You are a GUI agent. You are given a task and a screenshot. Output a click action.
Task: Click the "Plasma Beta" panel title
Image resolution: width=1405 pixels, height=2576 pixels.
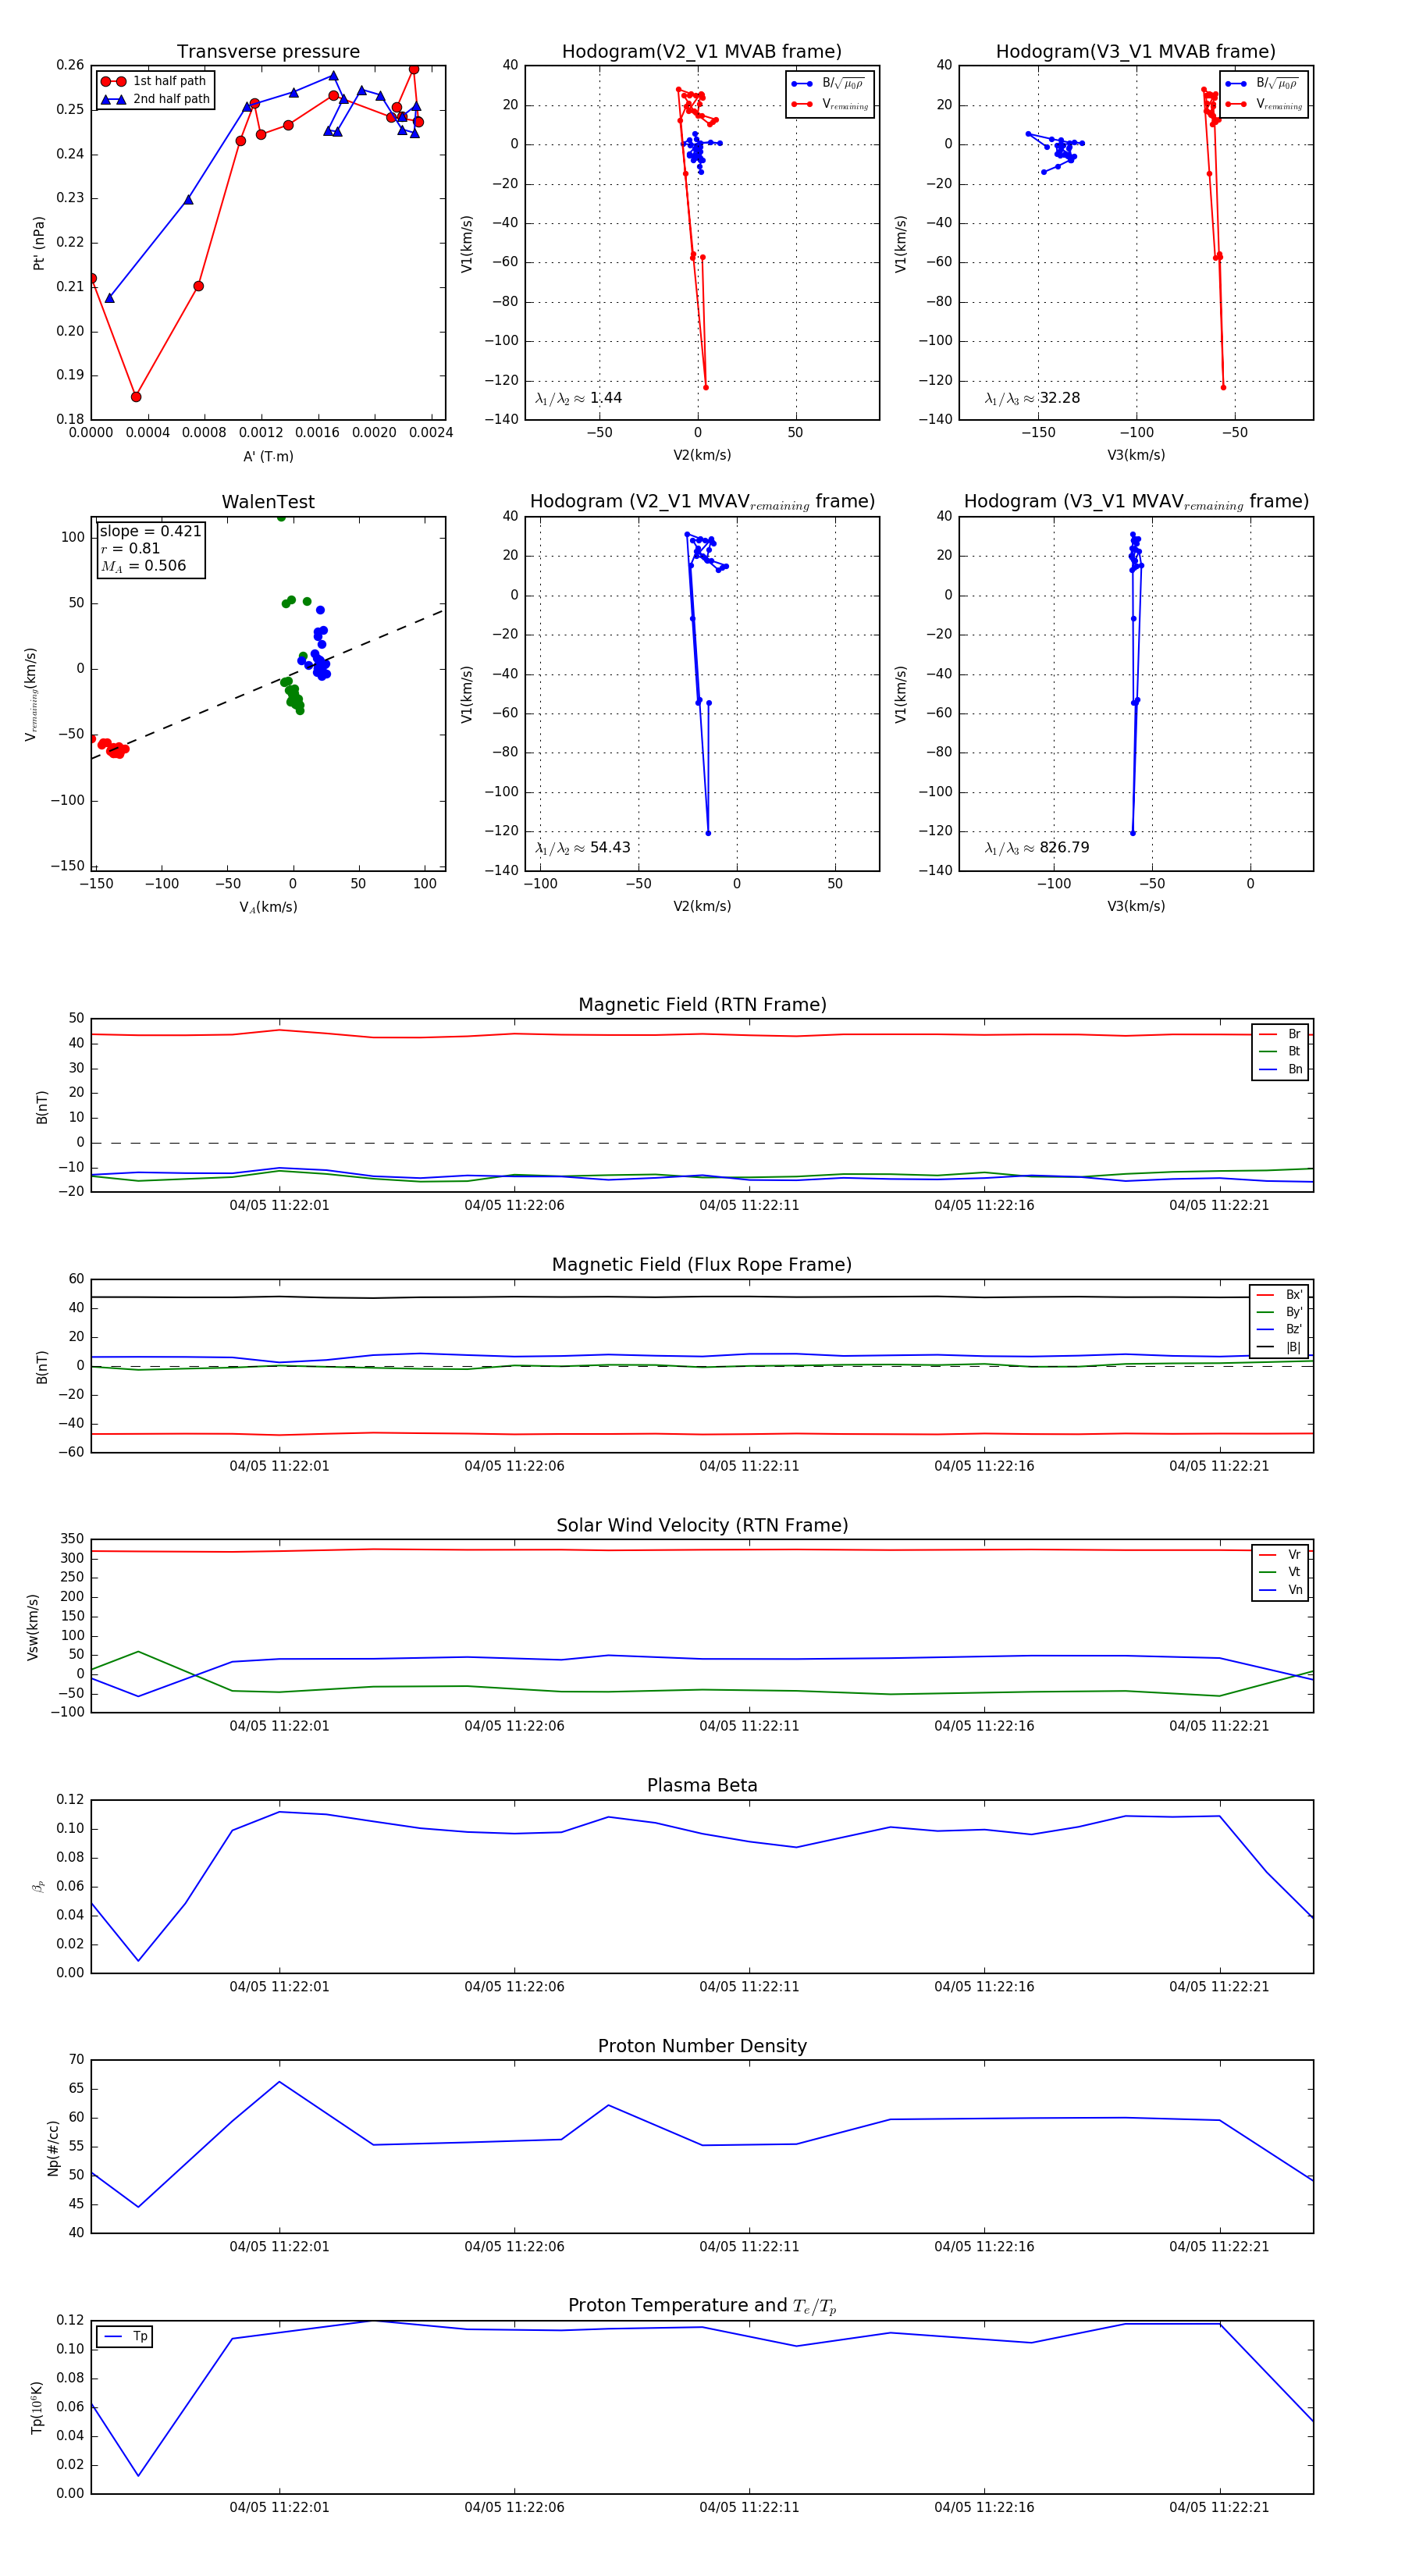pyautogui.click(x=702, y=1785)
